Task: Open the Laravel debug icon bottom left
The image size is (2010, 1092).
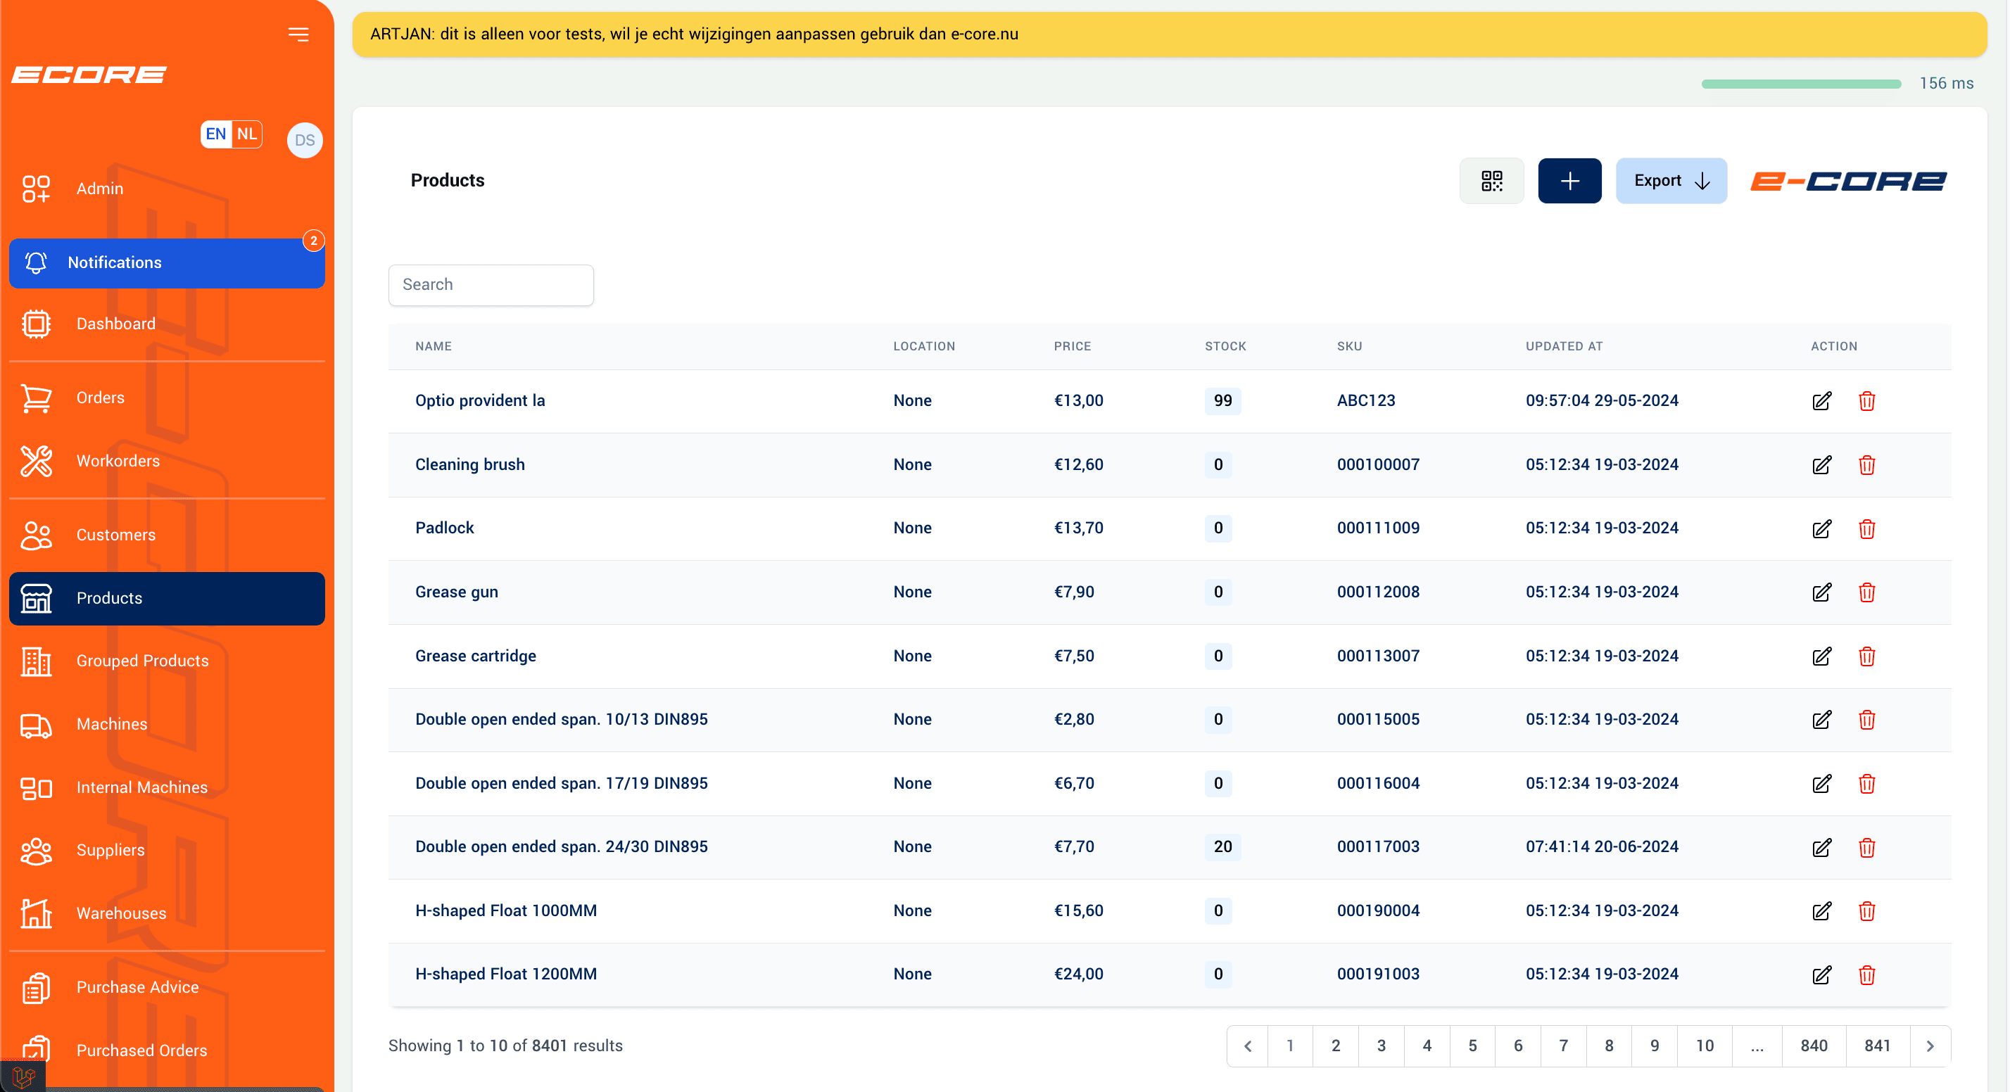Action: [x=23, y=1077]
